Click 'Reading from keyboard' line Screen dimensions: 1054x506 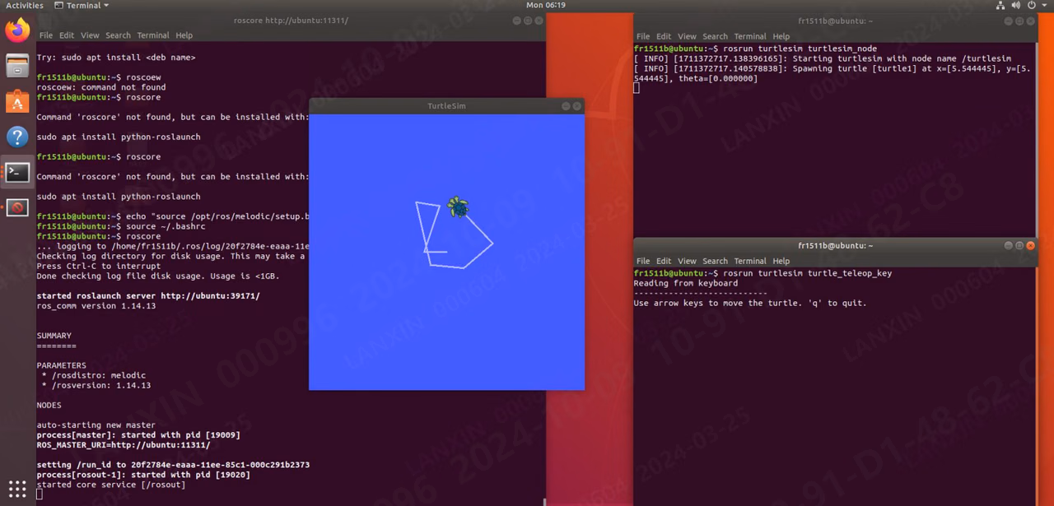click(x=686, y=283)
